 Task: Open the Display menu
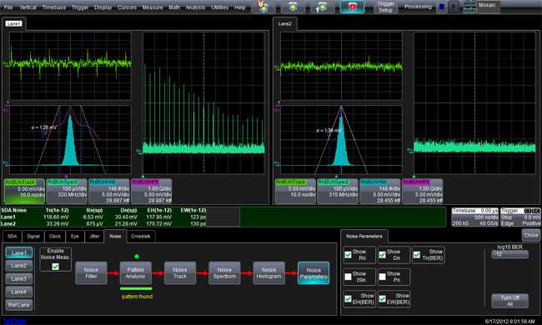click(103, 7)
